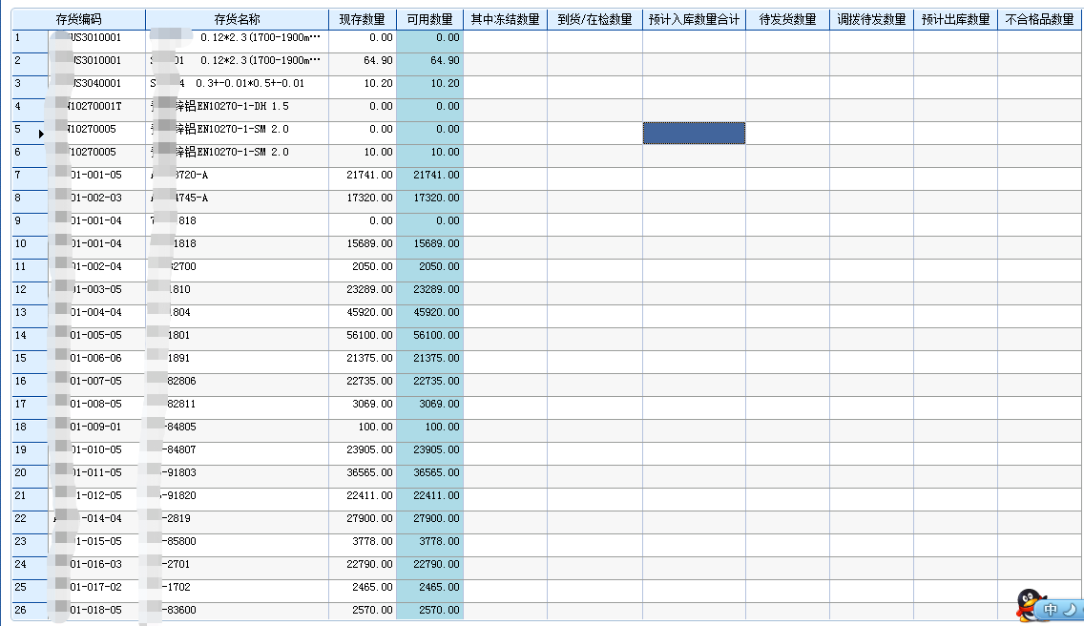
Task: Click the 存货名称 column header
Action: 237,19
